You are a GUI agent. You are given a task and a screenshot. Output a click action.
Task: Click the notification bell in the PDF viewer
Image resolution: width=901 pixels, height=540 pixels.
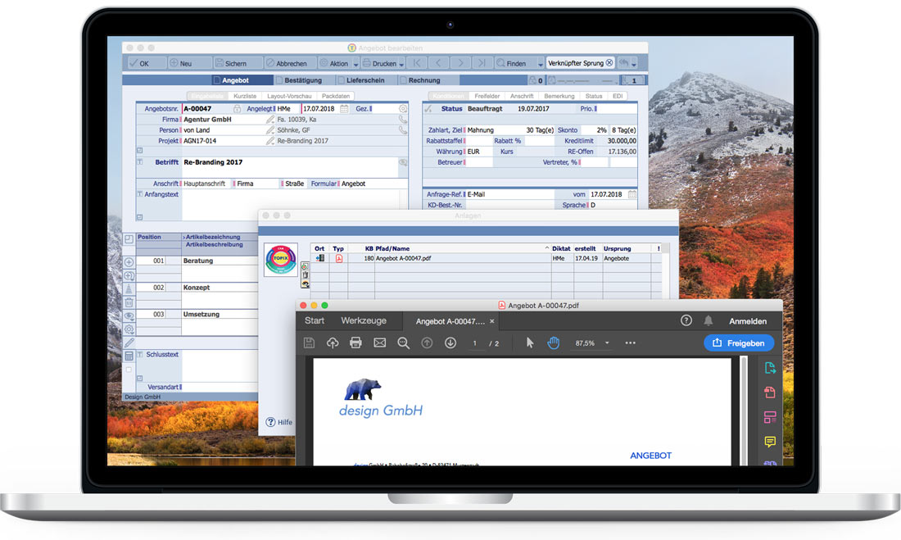pos(708,321)
